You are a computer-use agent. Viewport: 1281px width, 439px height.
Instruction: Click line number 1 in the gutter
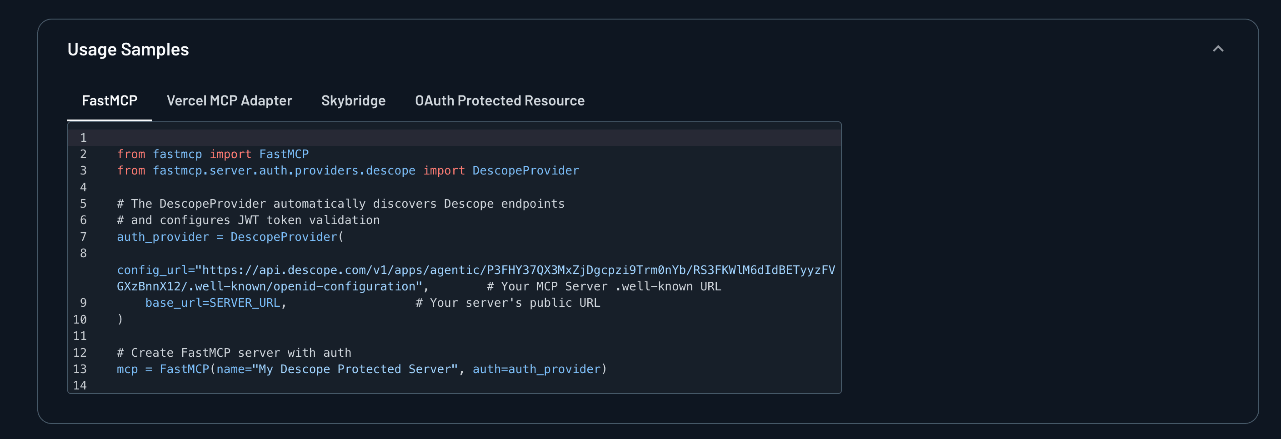(83, 138)
